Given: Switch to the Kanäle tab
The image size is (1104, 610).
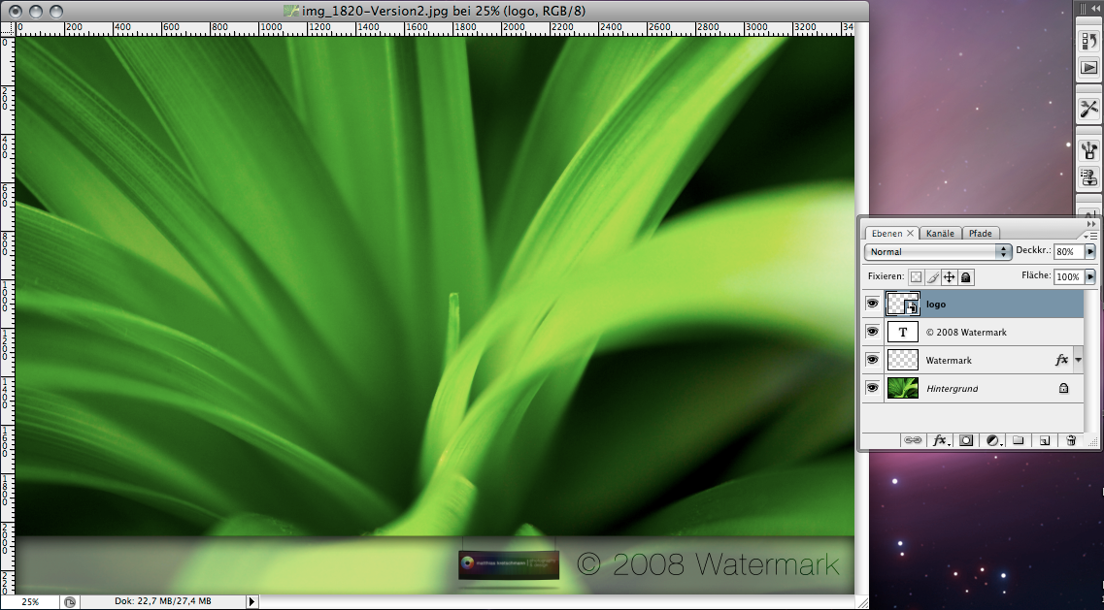Looking at the screenshot, I should point(940,234).
